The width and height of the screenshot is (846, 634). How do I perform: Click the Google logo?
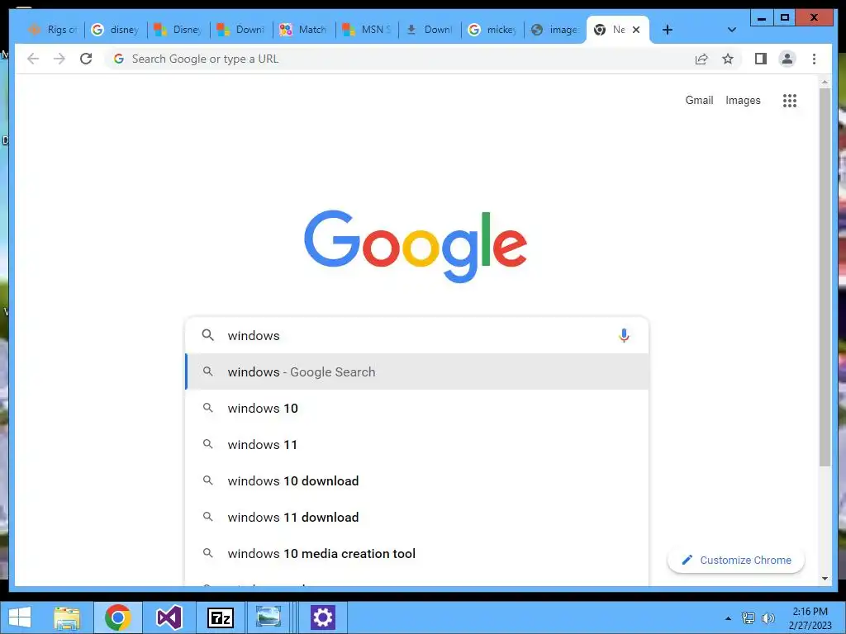[x=416, y=246]
